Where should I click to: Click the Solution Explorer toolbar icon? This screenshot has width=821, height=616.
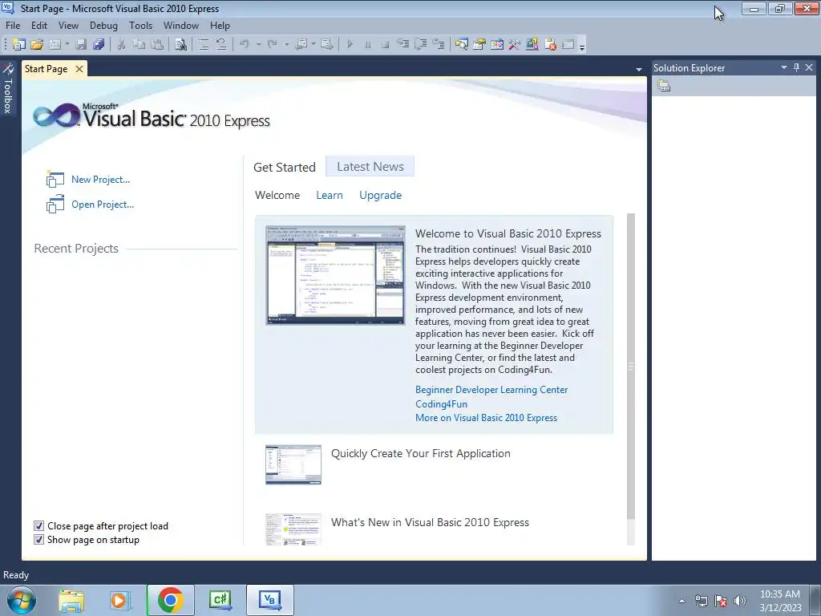(x=461, y=45)
